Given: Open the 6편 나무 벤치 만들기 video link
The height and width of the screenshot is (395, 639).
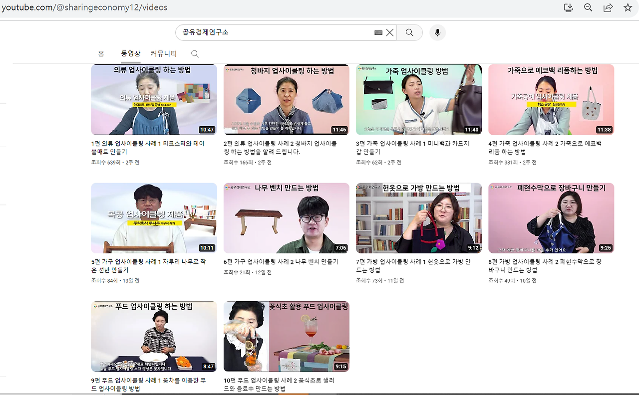Looking at the screenshot, I should [x=280, y=261].
